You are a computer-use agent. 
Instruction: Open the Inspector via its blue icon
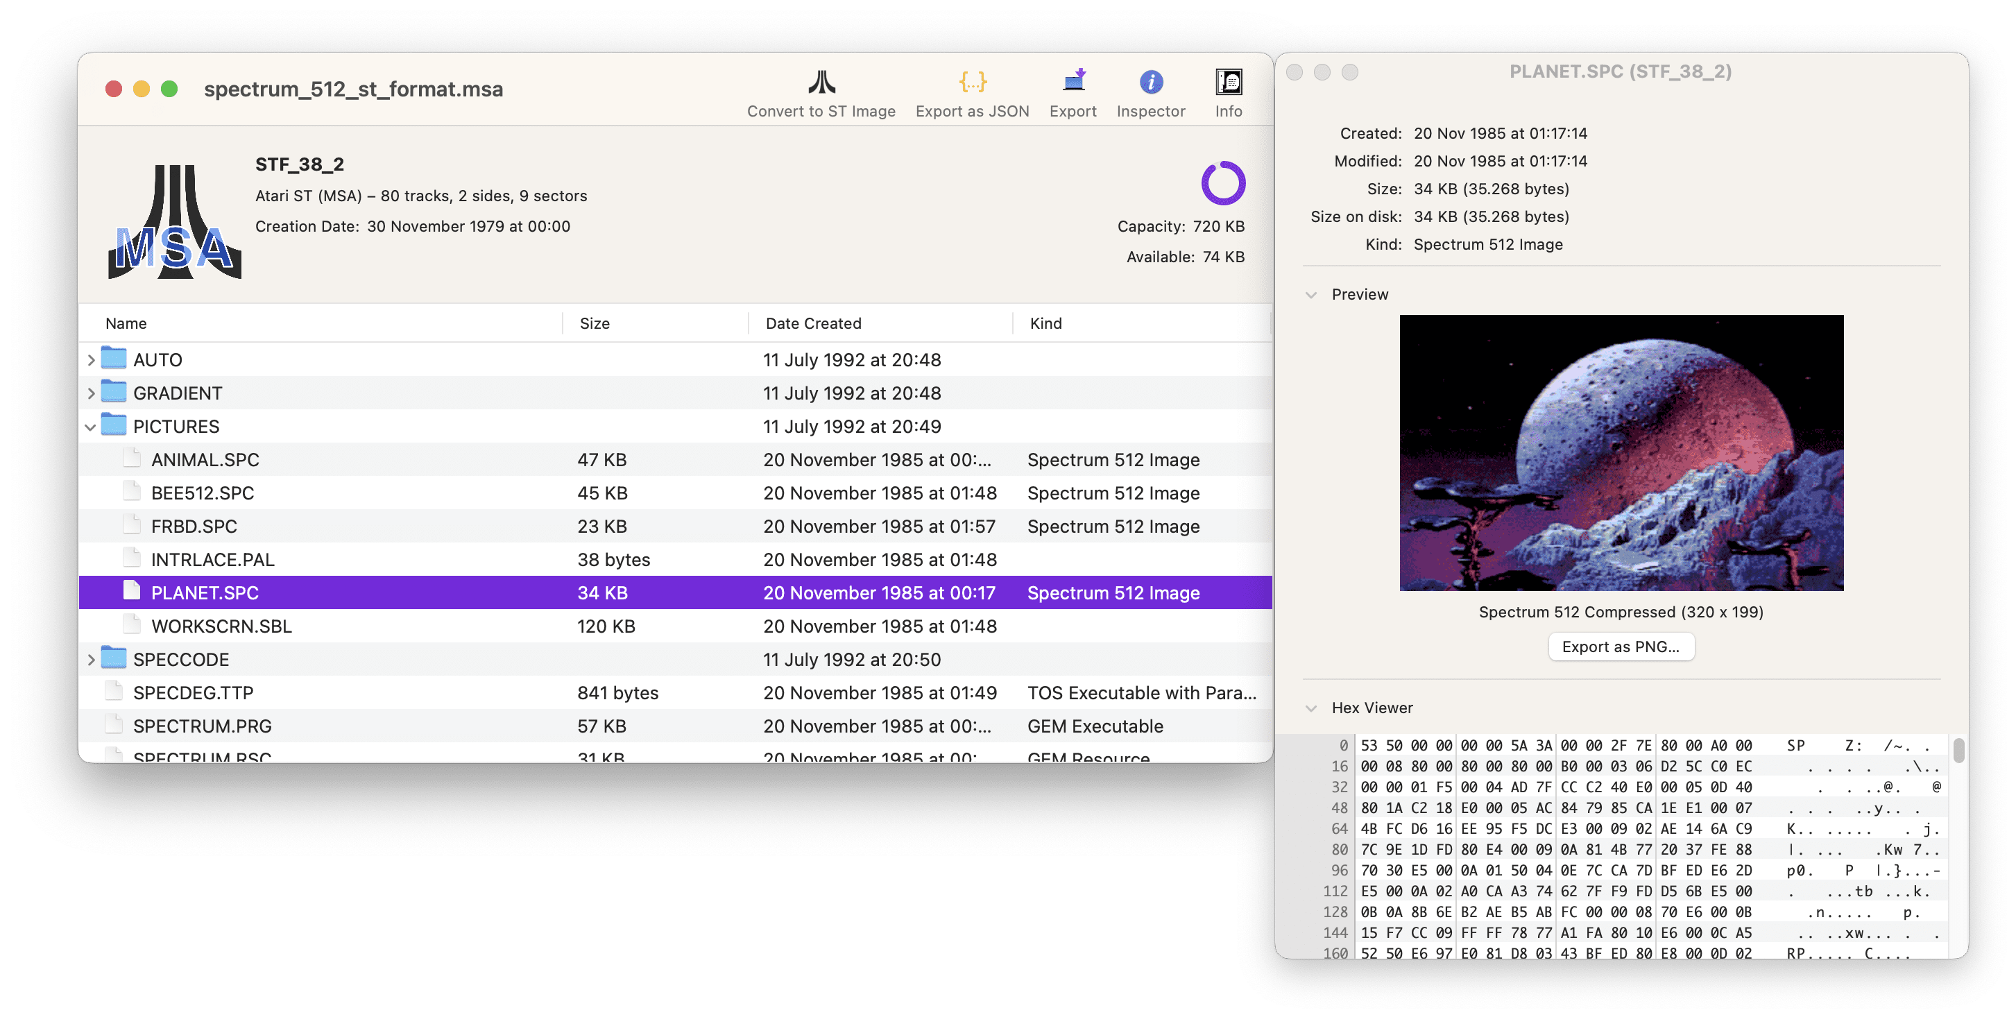pos(1150,81)
